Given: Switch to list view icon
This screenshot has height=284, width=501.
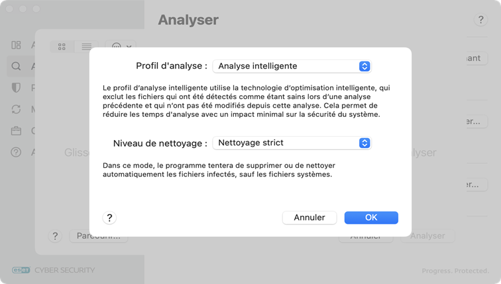Looking at the screenshot, I should pos(87,47).
